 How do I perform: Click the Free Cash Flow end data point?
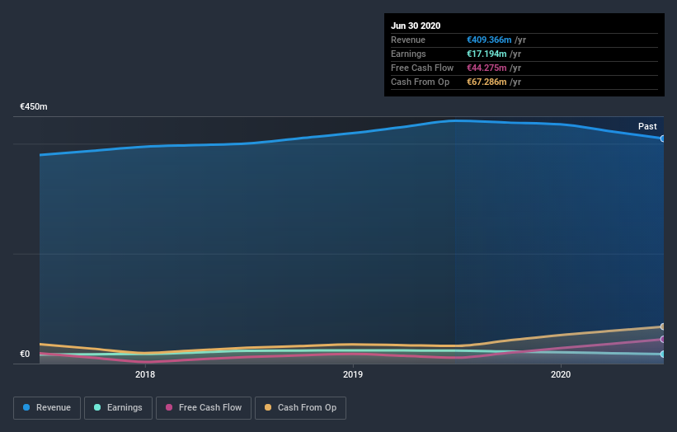tap(663, 340)
